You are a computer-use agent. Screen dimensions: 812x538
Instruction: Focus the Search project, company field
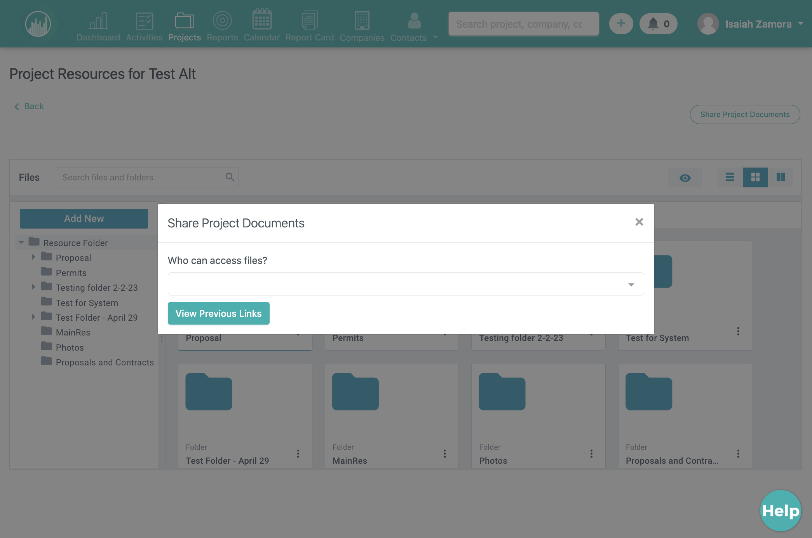[524, 24]
